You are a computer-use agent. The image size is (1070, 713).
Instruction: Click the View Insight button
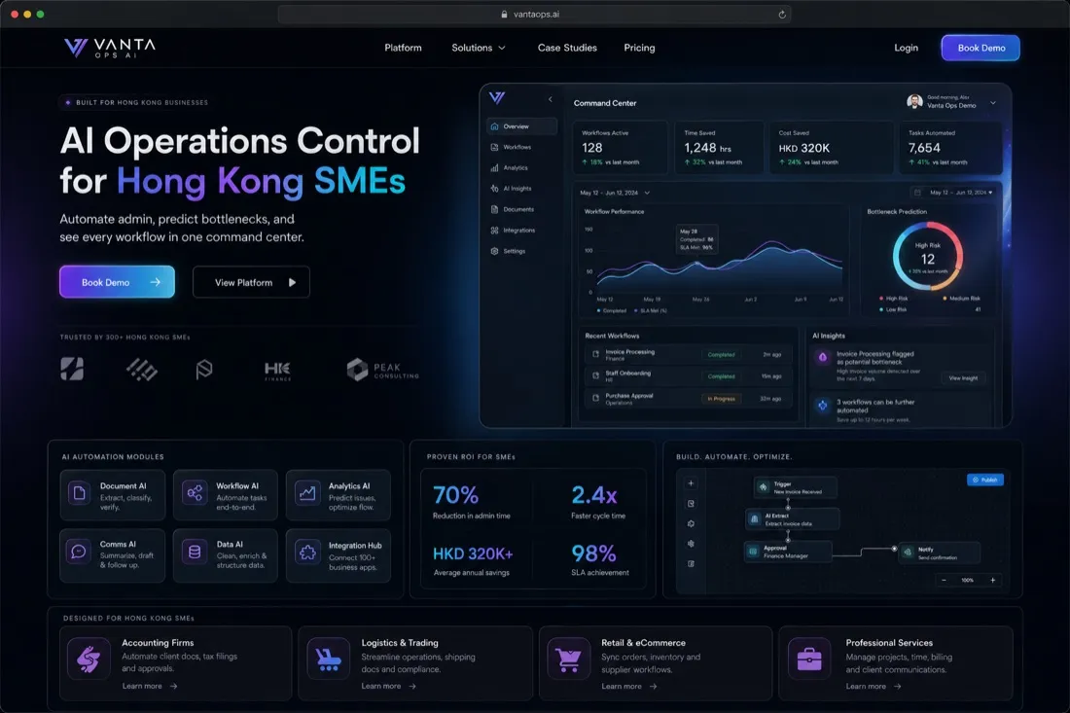click(x=963, y=378)
